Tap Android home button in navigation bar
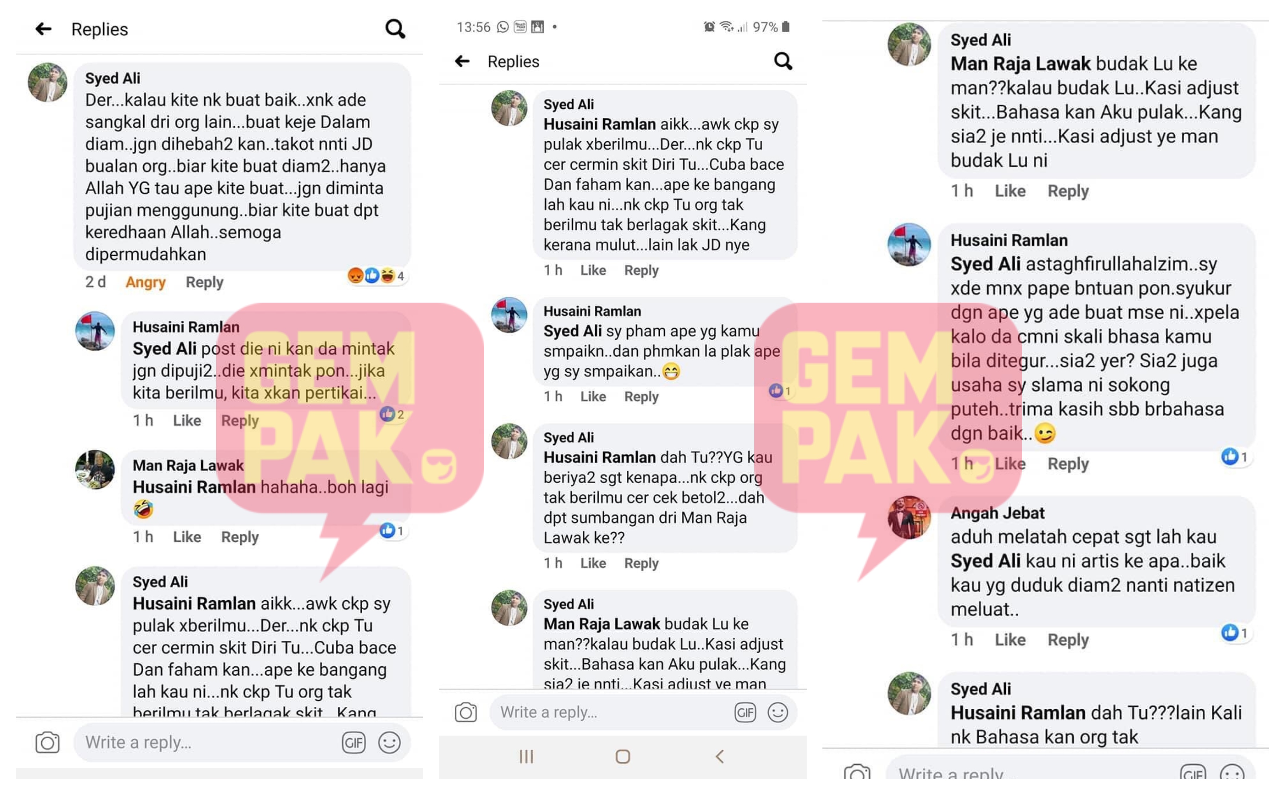1285x795 pixels. click(622, 756)
